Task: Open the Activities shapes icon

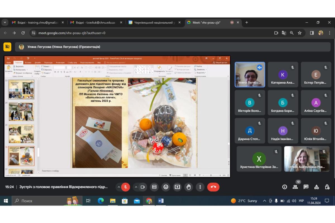Action: tap(317, 187)
